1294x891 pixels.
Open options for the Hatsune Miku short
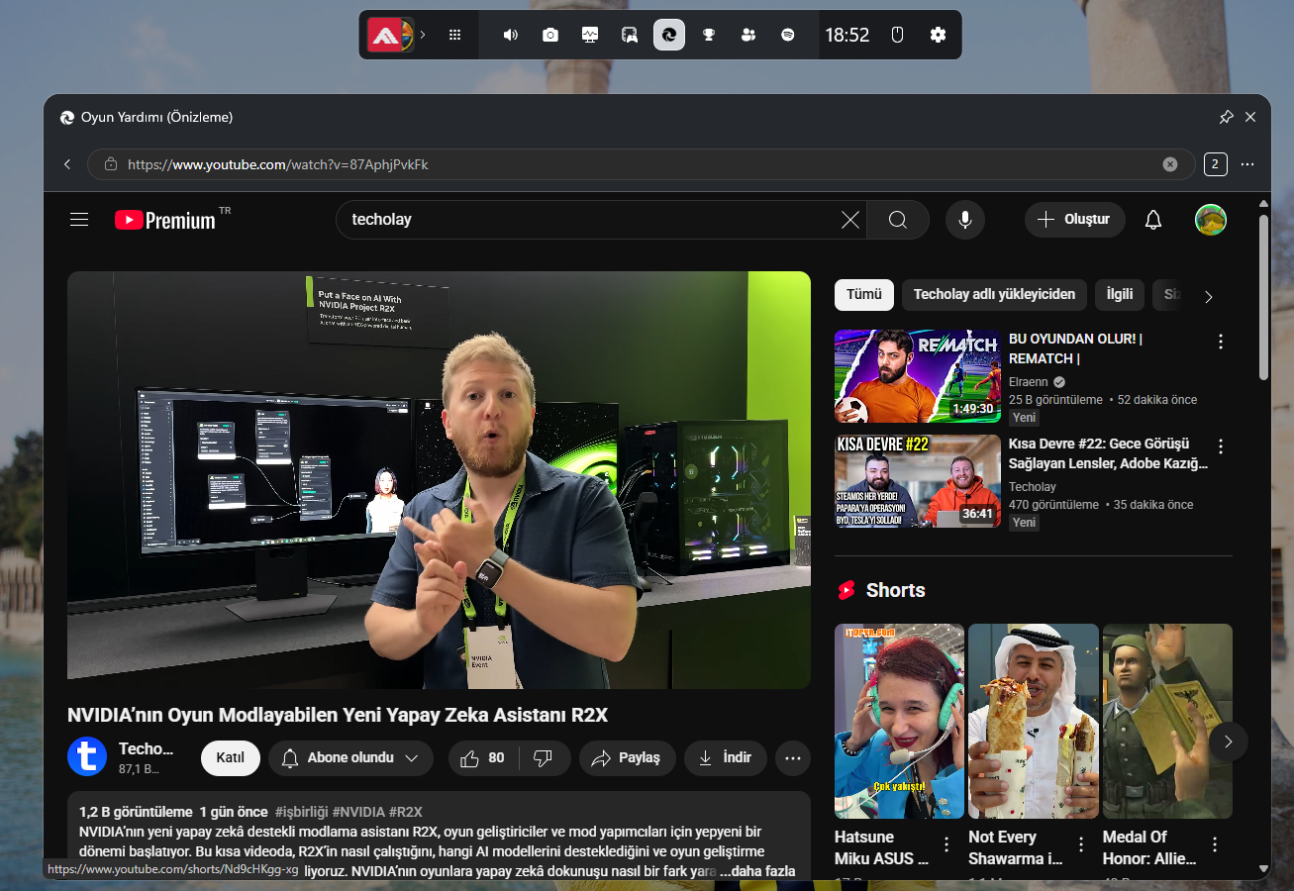click(946, 844)
